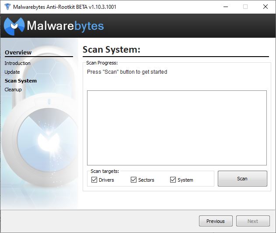Click the 'Scan Progress:' group label
The width and height of the screenshot is (276, 233).
[102, 63]
